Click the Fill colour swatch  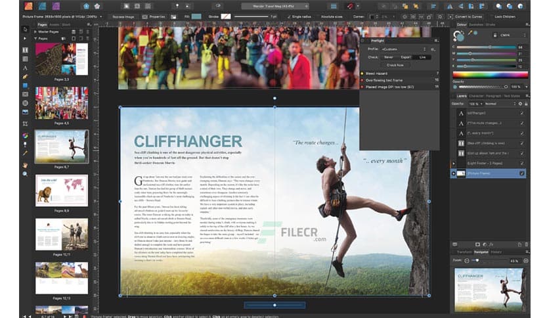pos(196,16)
